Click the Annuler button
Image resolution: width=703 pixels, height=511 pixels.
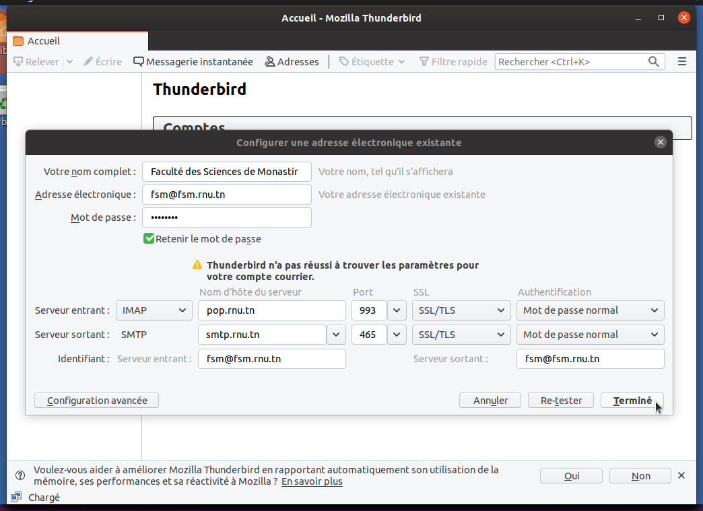(x=490, y=401)
